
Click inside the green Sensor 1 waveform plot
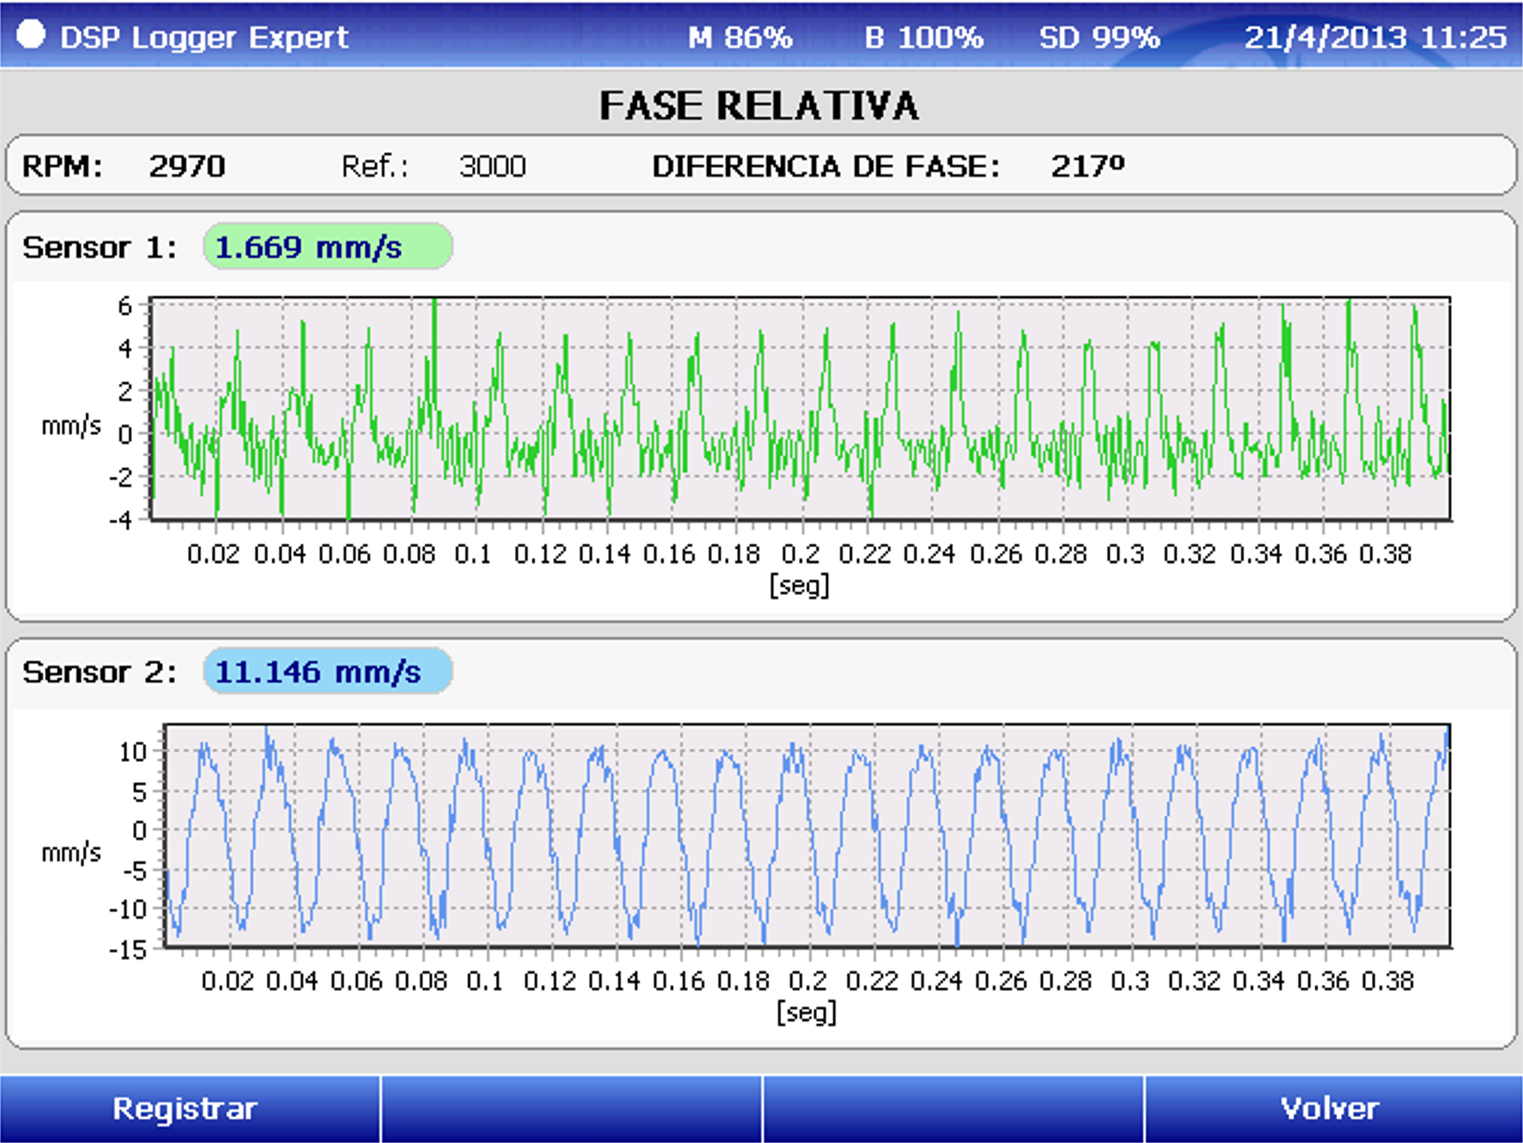click(x=800, y=409)
